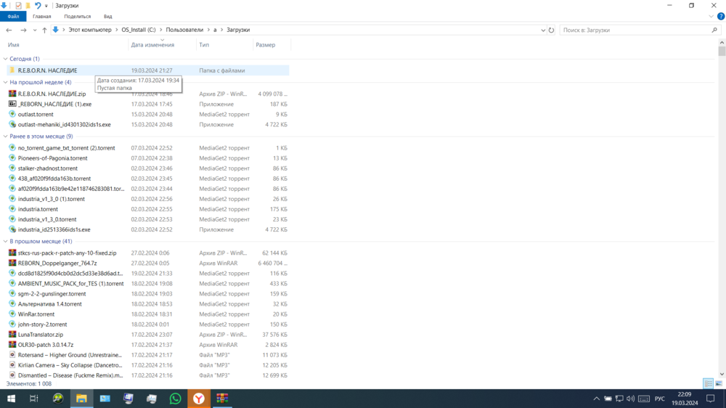Sort files by Дата изменения column
This screenshot has height=408, width=726.
(x=152, y=45)
